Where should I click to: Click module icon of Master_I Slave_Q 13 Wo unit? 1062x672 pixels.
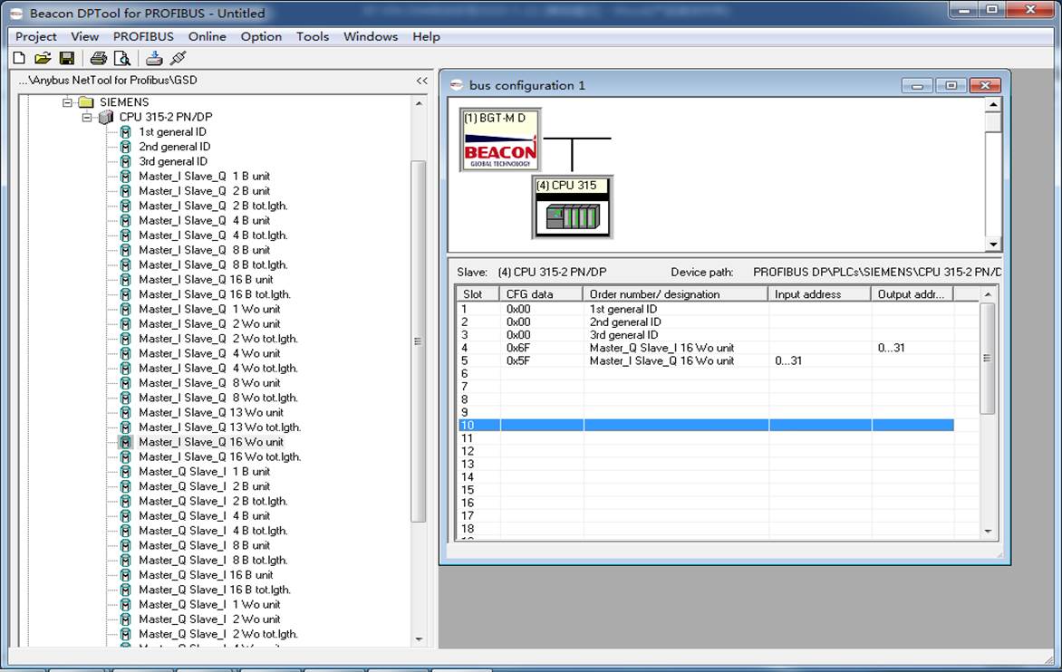coord(125,413)
